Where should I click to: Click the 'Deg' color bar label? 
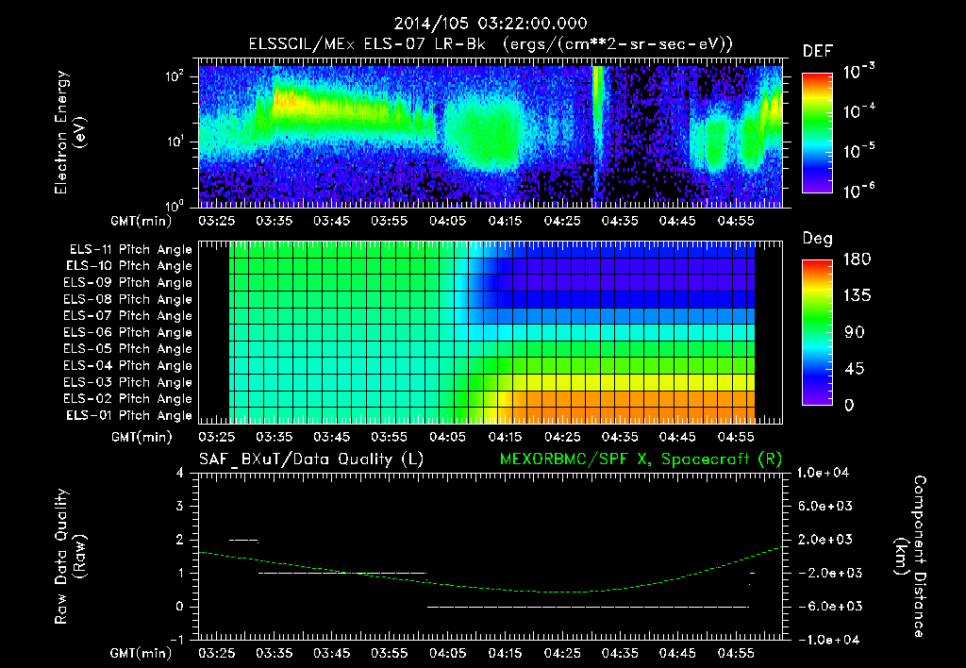click(x=818, y=239)
